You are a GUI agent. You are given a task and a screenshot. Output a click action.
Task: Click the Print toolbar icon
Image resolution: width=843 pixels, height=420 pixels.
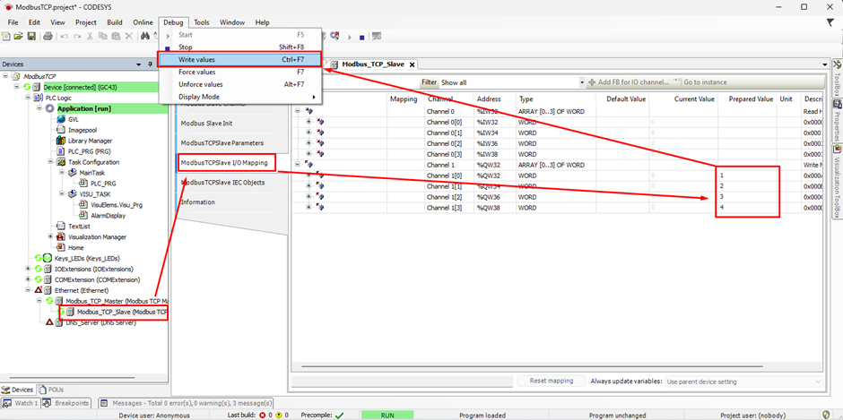[x=48, y=36]
